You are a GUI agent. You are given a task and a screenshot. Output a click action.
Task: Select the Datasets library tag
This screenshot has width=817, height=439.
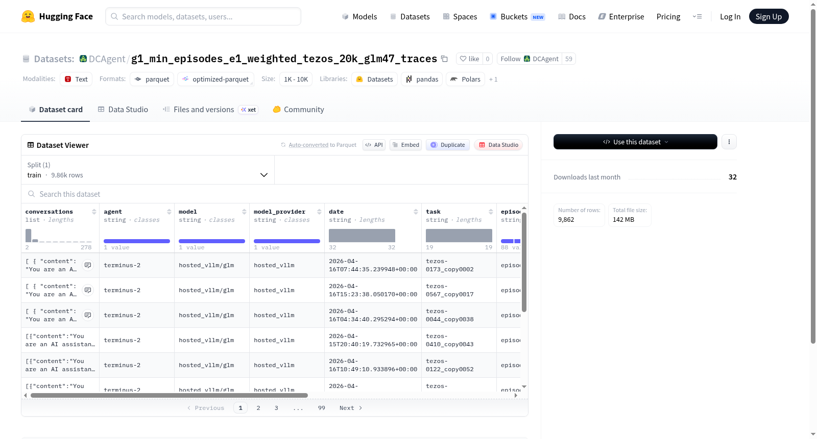point(375,79)
